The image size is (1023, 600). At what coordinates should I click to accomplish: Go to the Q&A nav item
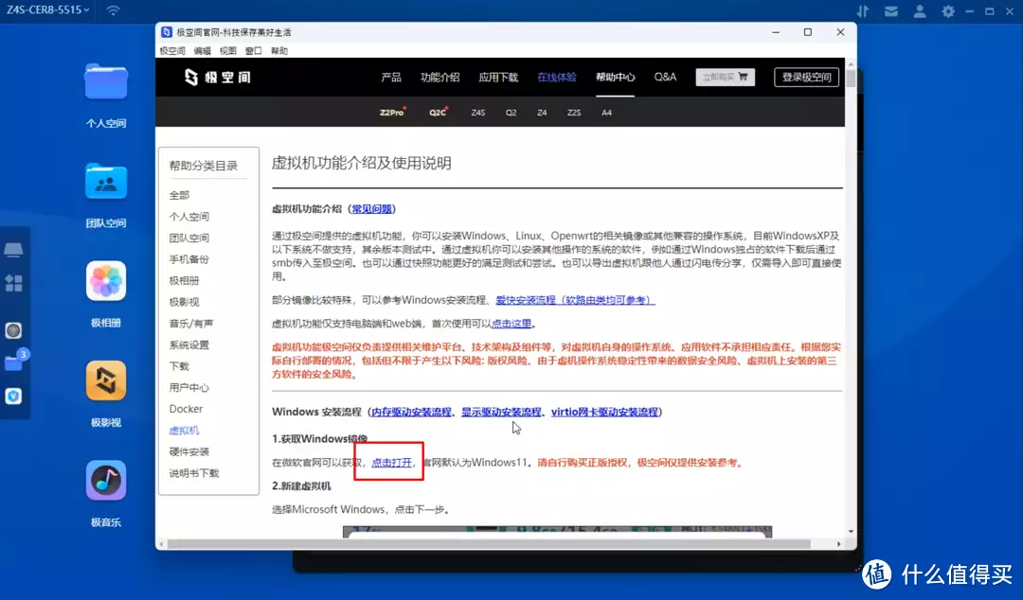coord(666,77)
